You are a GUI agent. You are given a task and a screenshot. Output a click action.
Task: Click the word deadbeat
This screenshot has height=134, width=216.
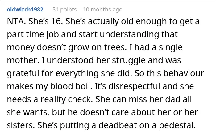pos(118,125)
